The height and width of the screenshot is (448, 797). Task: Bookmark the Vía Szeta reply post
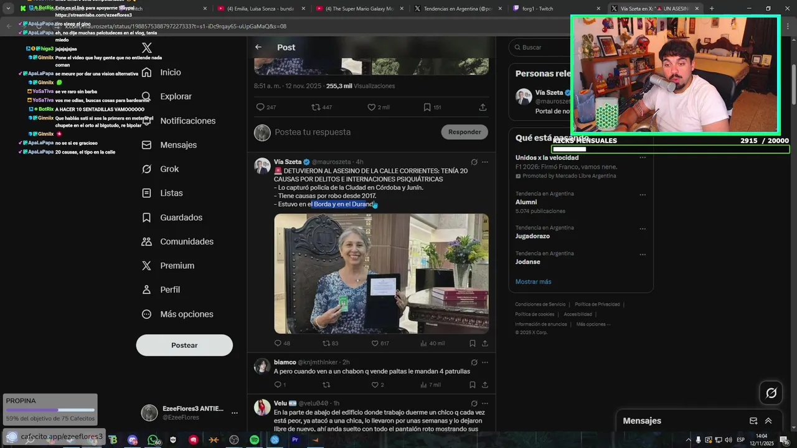[x=473, y=343]
